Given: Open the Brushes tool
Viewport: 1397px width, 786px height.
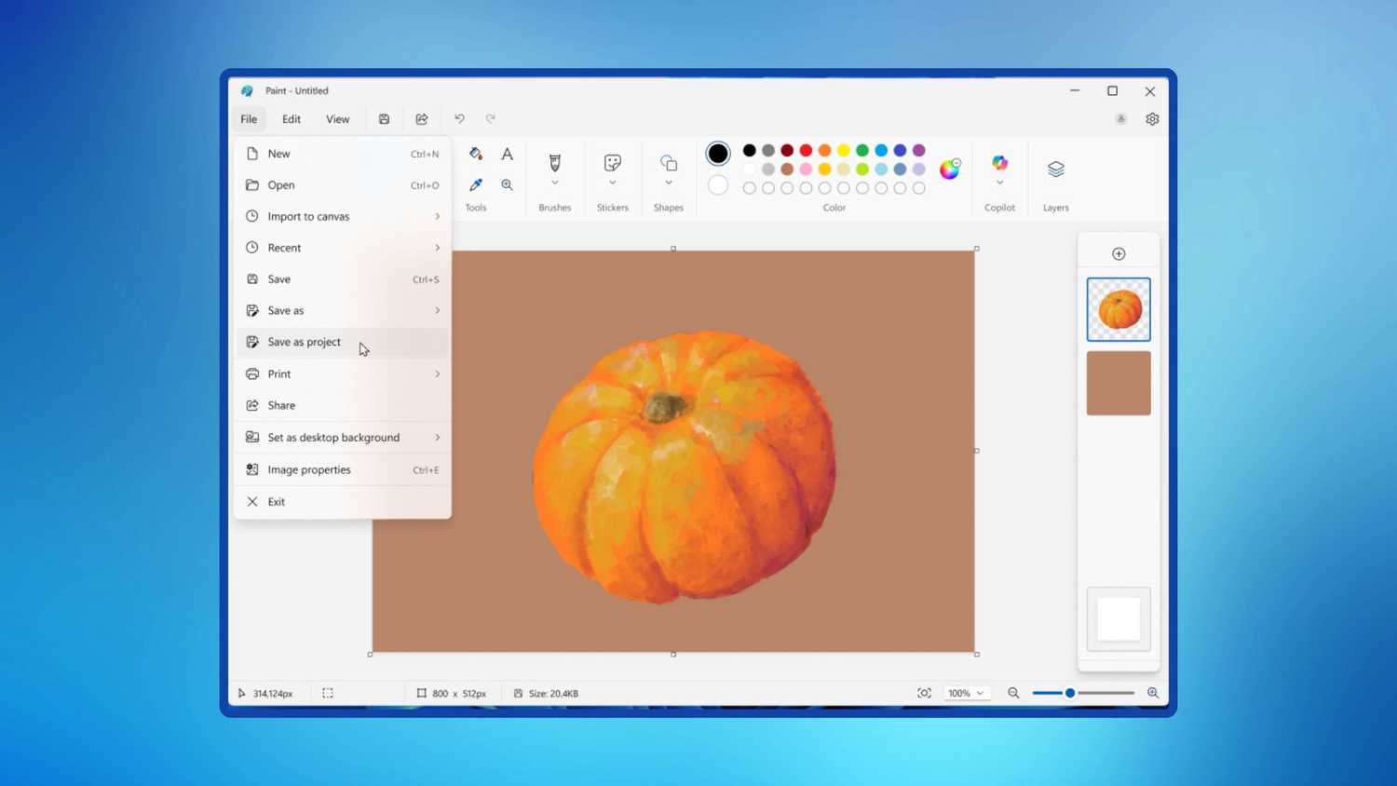Looking at the screenshot, I should (555, 163).
